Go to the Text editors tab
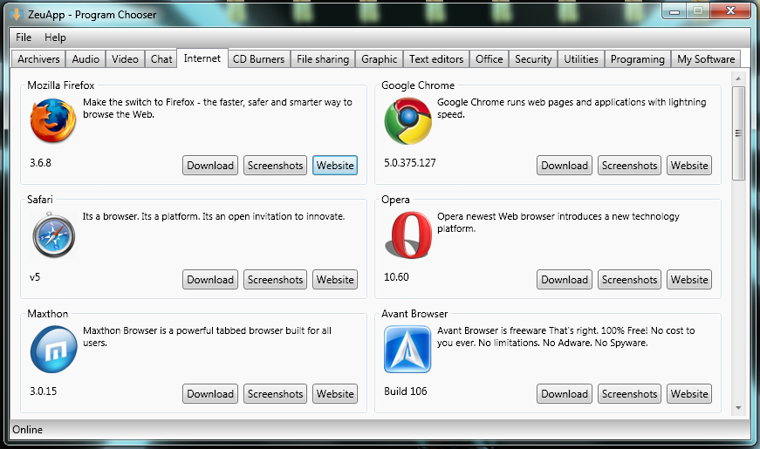Screen dimensions: 760x449 click(436, 59)
